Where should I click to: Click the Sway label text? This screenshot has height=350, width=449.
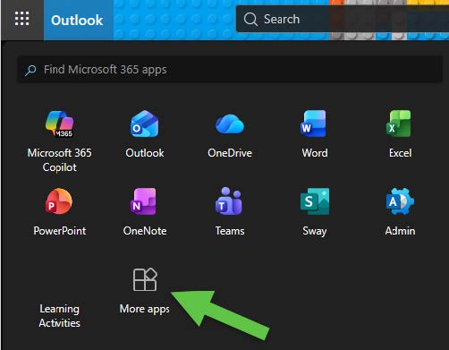tap(315, 231)
